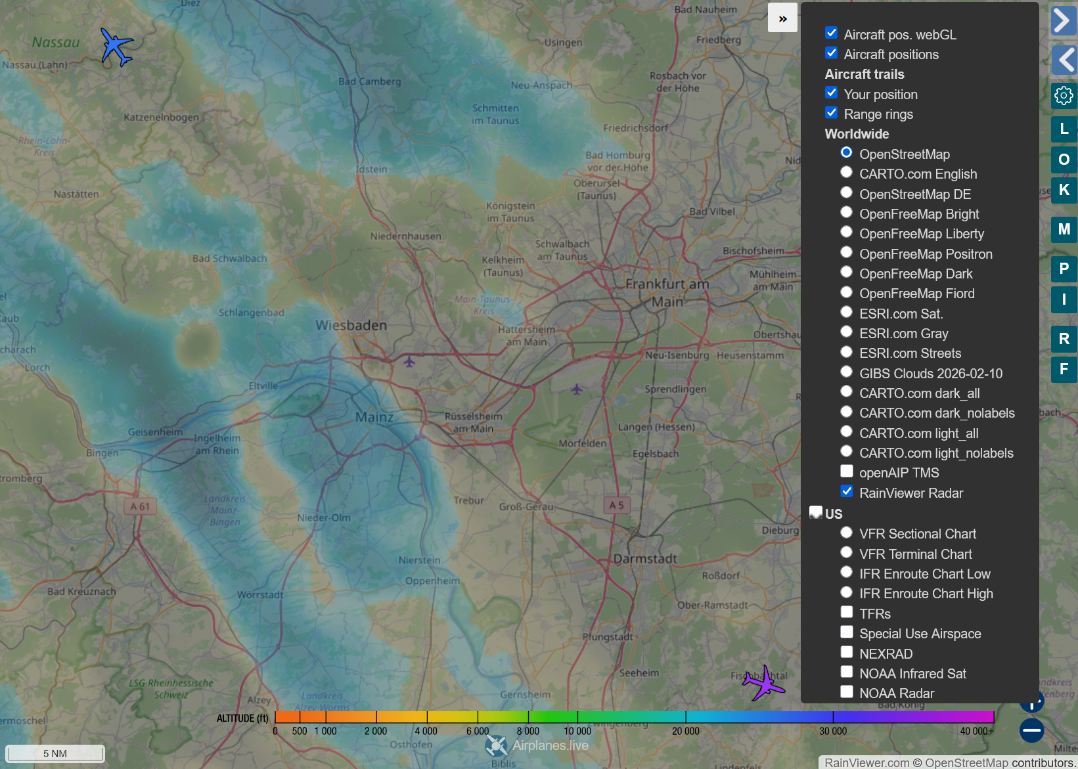The height and width of the screenshot is (769, 1078).
Task: Toggle the M sidebar button
Action: (1064, 230)
